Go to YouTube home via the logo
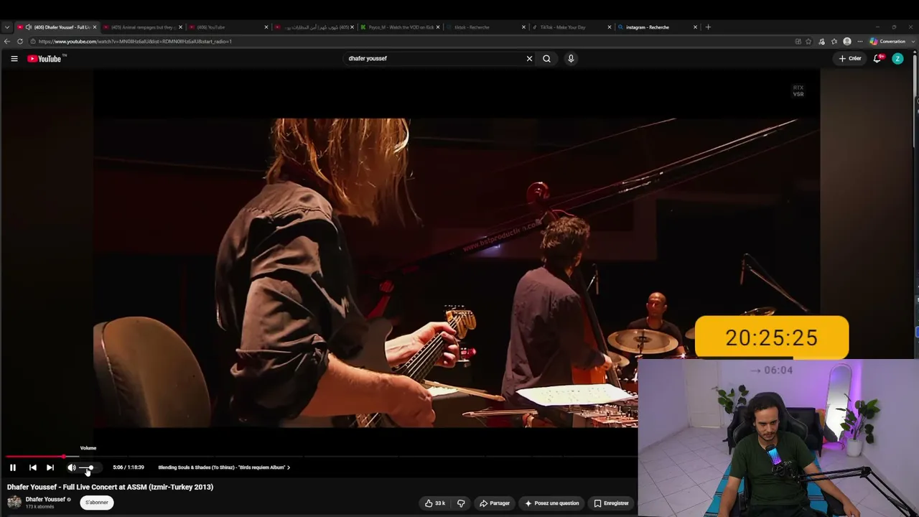The width and height of the screenshot is (919, 517). (45, 59)
